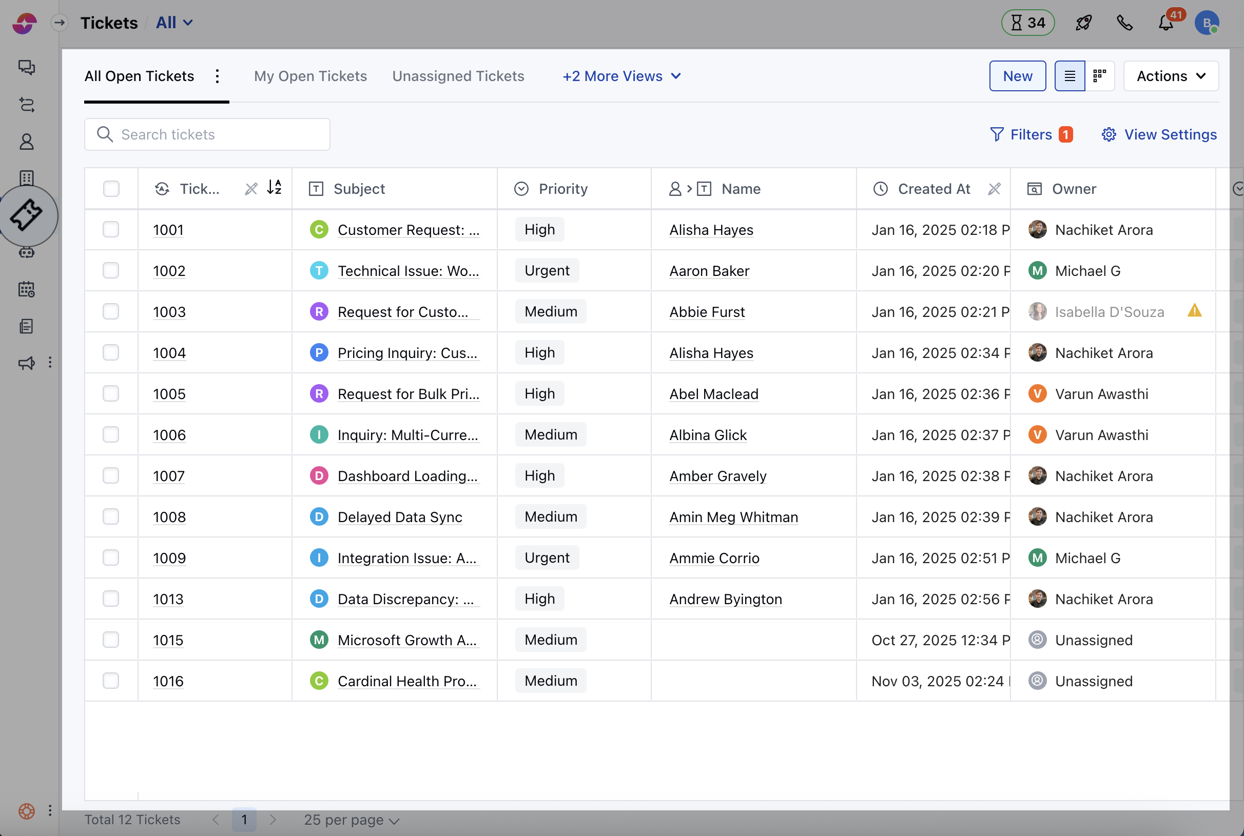Image resolution: width=1244 pixels, height=836 pixels.
Task: Open the Actions dropdown
Action: coord(1171,76)
